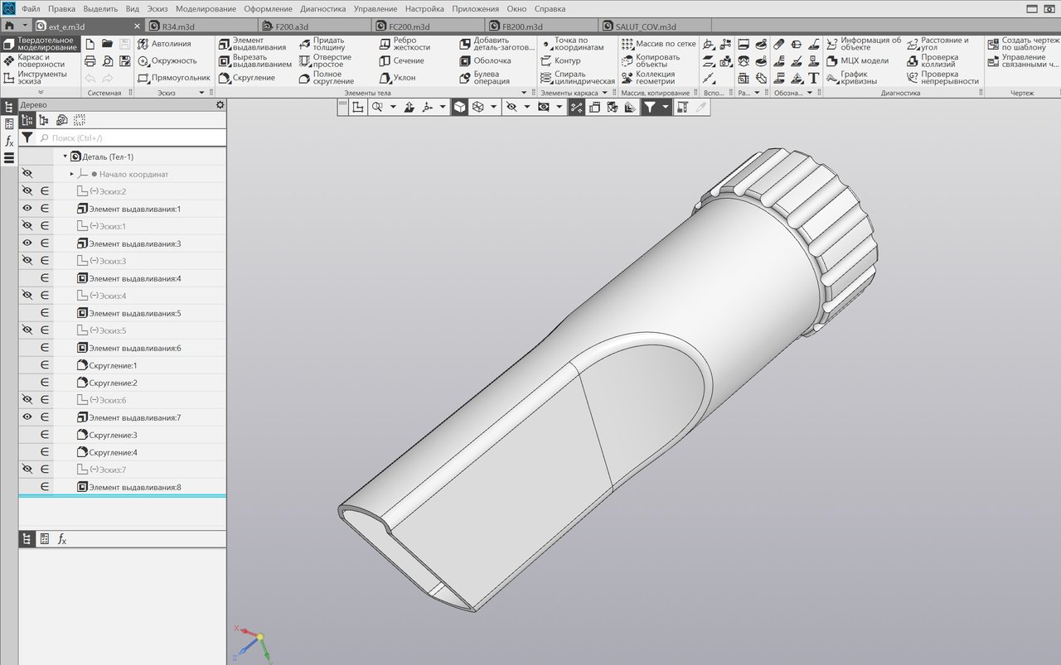Screen dimensions: 1061x665
Task: Start Массив по сетке pattern
Action: 658,43
